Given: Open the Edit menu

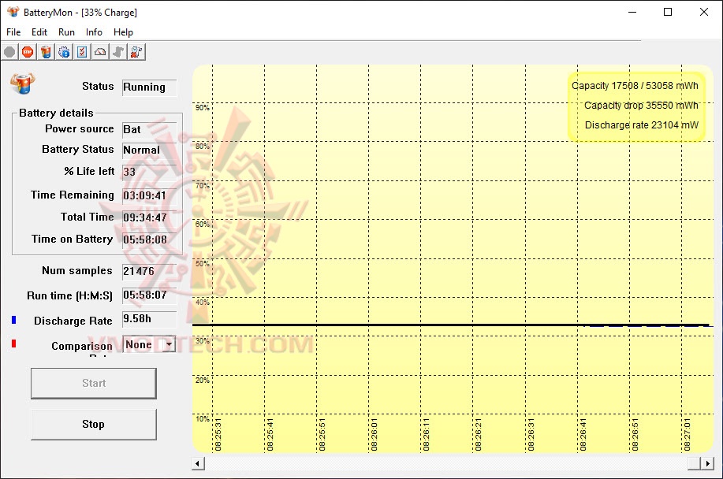Looking at the screenshot, I should [39, 32].
